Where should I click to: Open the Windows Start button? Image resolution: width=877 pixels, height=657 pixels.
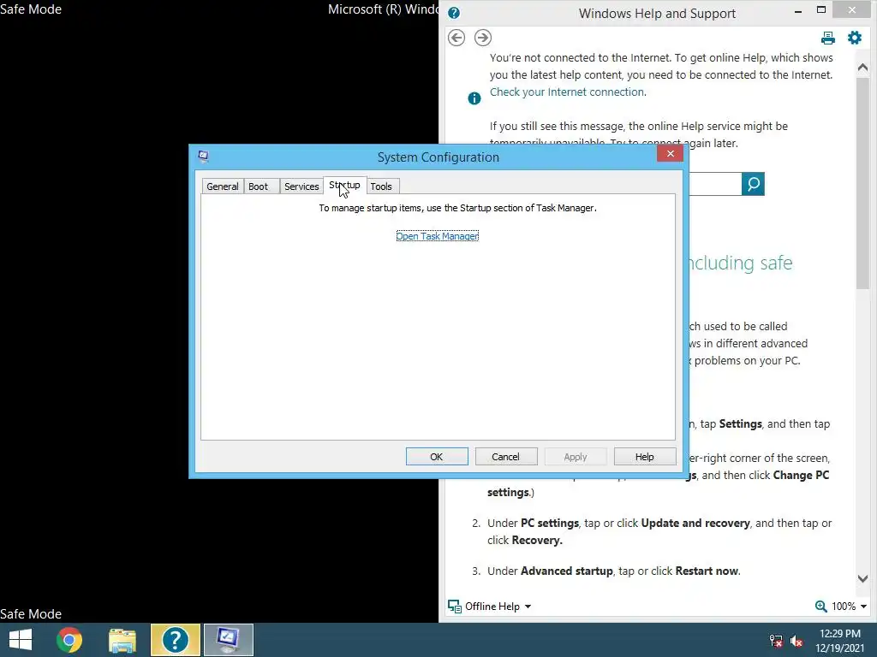[x=21, y=640]
